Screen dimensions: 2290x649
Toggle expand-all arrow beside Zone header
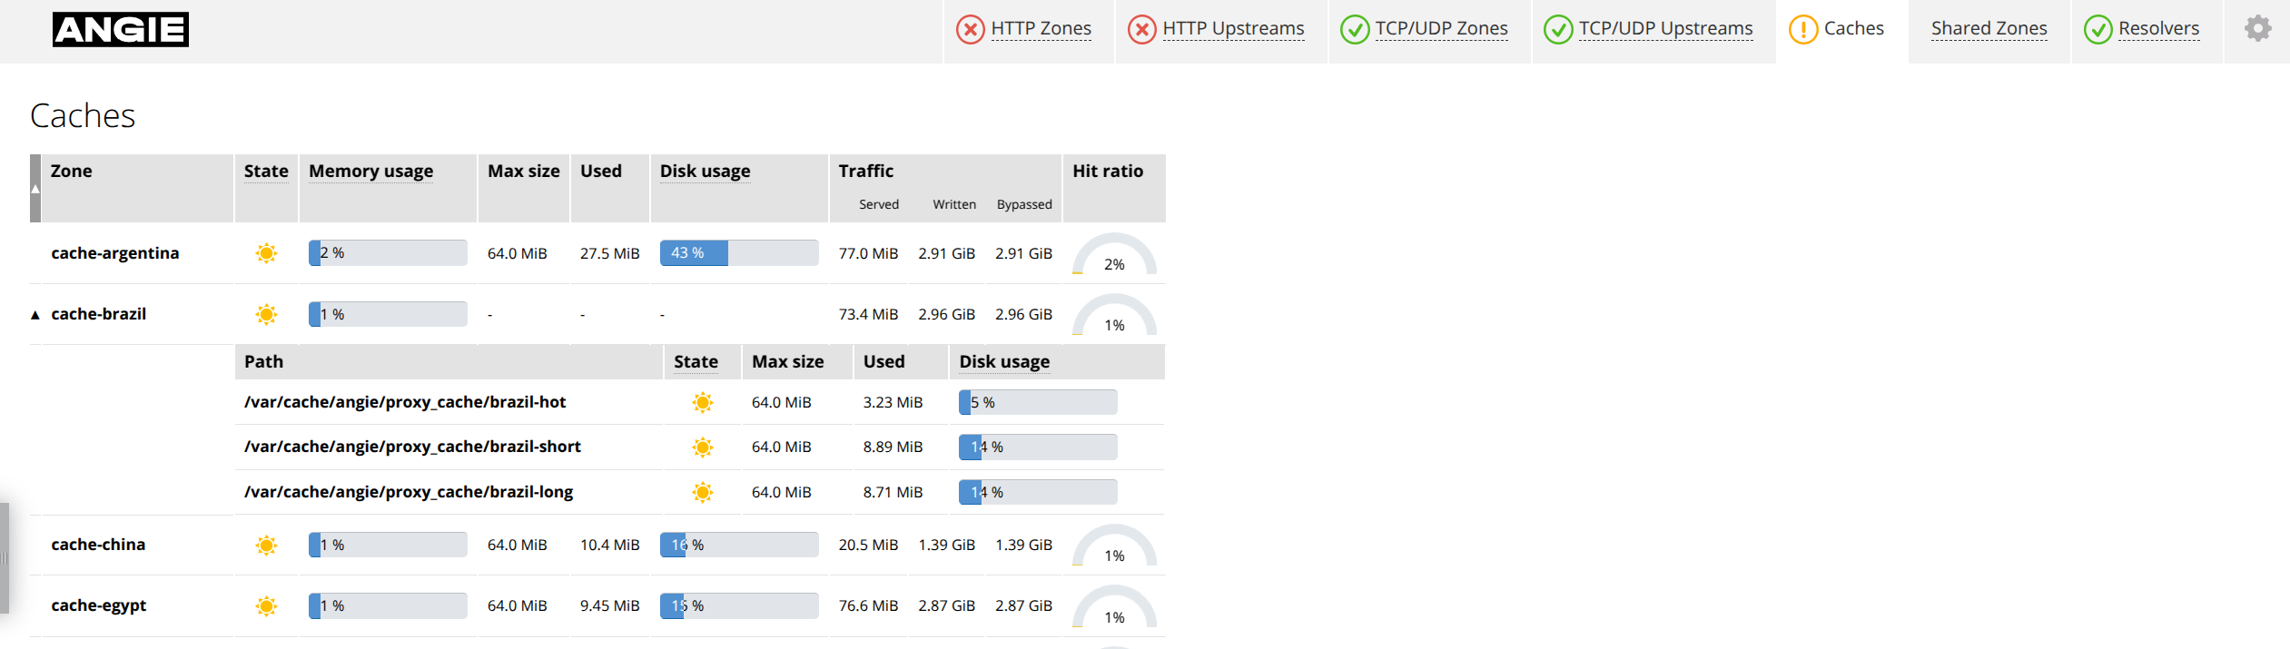pyautogui.click(x=35, y=189)
